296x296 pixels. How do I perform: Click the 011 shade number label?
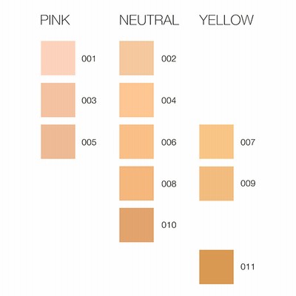click(x=247, y=267)
